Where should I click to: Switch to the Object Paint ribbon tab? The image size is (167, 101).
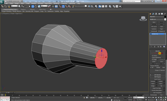tap(42, 9)
